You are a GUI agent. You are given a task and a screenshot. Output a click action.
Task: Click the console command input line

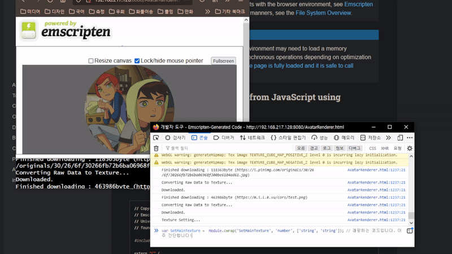[x=281, y=233]
